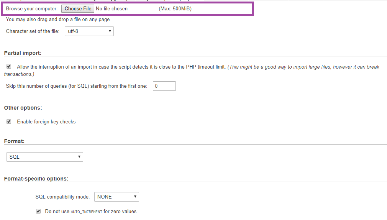
Task: Click the "Other options:" section heading
Action: 23,108
